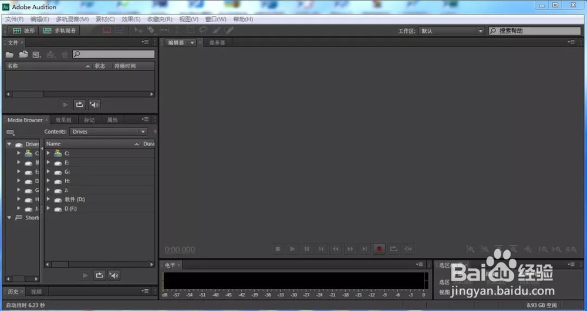Move playhead to previous marker
587x311 pixels.
[321, 249]
